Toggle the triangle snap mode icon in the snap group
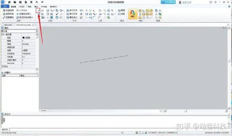Image resolution: width=232 pixels, height=136 pixels. [x=140, y=17]
